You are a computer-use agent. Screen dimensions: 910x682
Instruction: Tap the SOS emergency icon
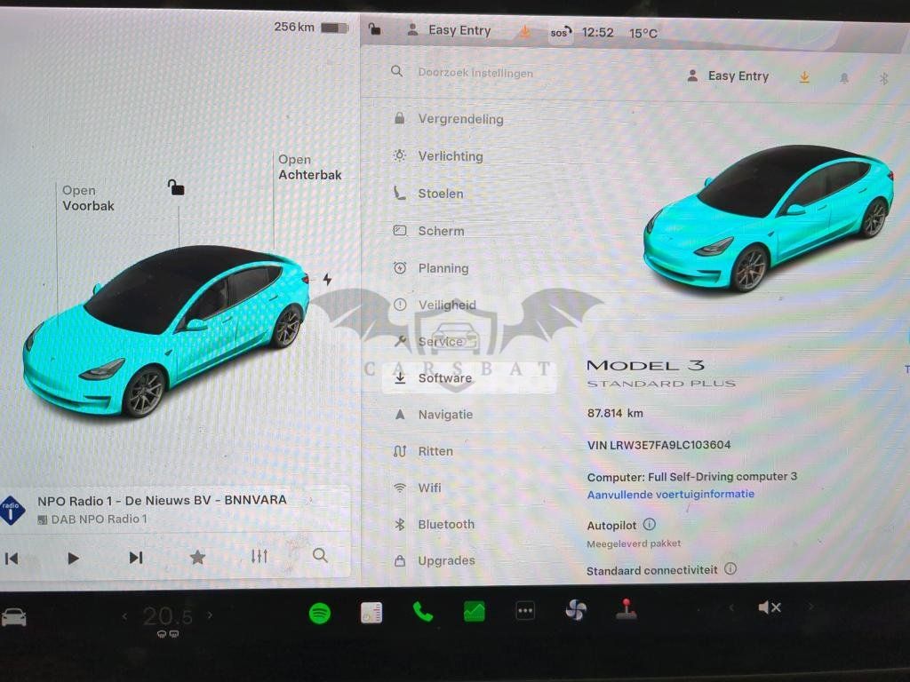(560, 33)
